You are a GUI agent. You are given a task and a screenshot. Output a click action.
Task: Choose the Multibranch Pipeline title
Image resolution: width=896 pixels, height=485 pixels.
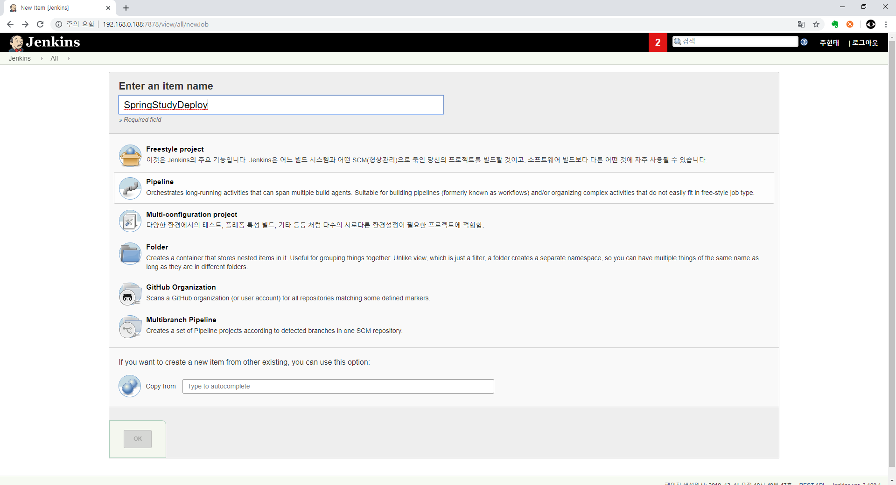click(181, 320)
